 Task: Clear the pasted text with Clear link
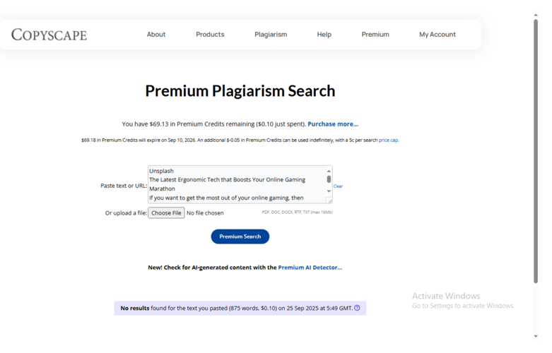[338, 186]
